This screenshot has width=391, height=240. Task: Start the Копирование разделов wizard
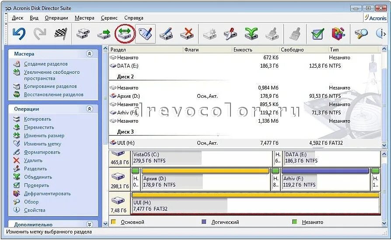pos(50,86)
